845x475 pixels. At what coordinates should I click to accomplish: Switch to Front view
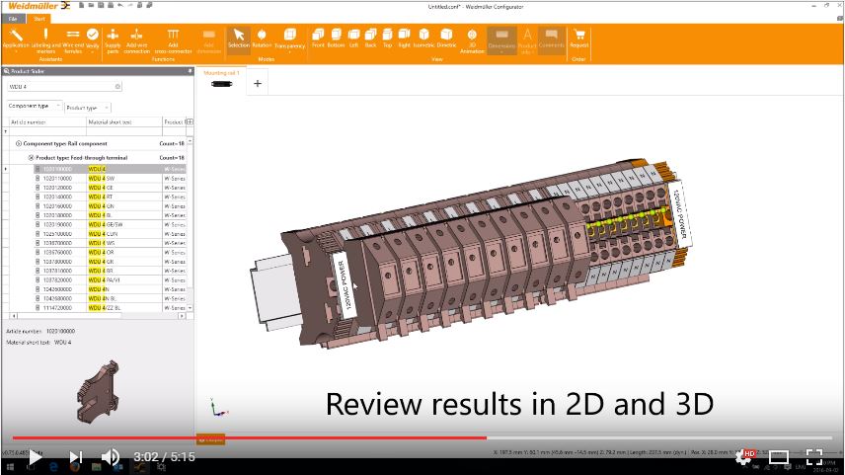pyautogui.click(x=318, y=39)
